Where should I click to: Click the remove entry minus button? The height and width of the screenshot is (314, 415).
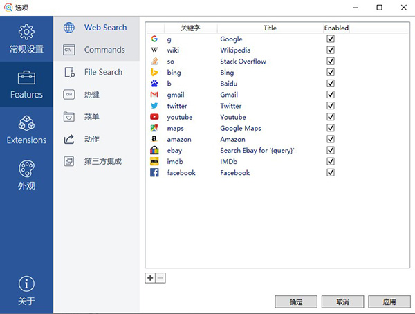[x=160, y=278]
